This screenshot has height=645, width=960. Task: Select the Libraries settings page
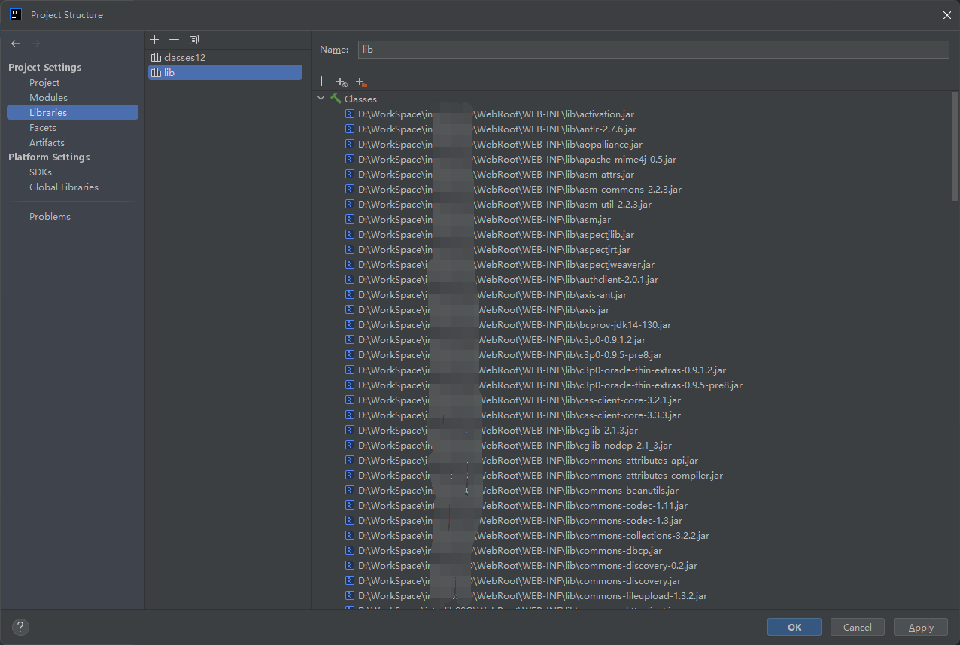coord(72,112)
